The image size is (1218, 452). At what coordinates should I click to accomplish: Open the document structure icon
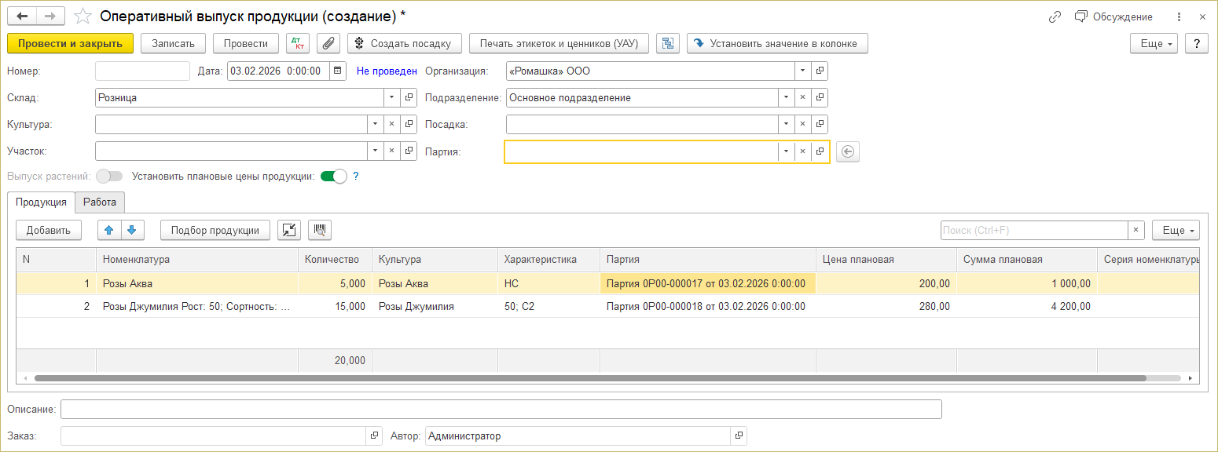tap(669, 44)
